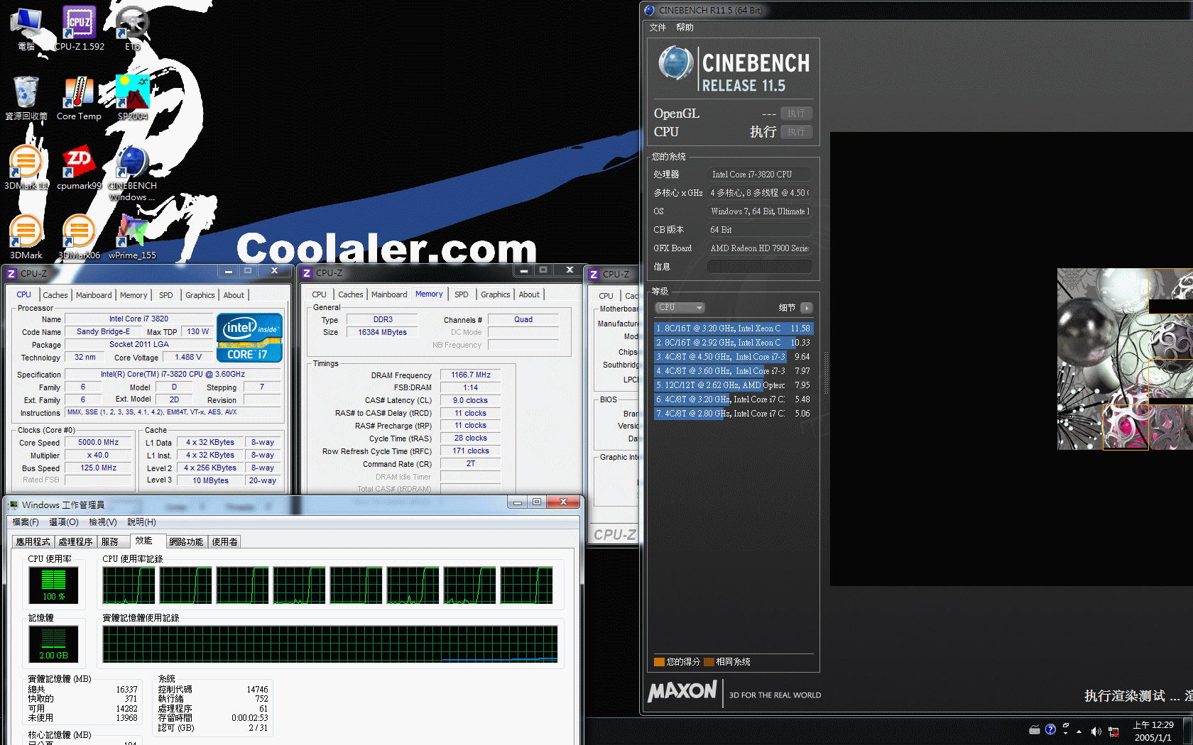
Task: Open the keyboard input method tray icon
Action: [x=1035, y=729]
